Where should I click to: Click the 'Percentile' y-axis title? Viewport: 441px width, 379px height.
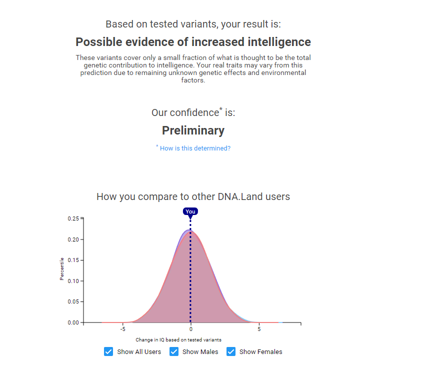tap(62, 269)
